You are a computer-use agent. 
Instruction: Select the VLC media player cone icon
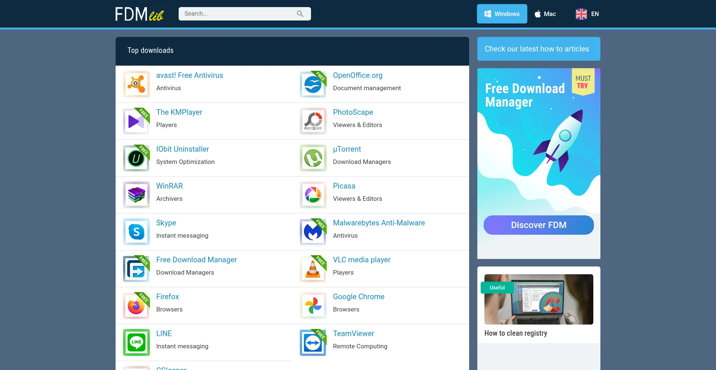point(313,269)
